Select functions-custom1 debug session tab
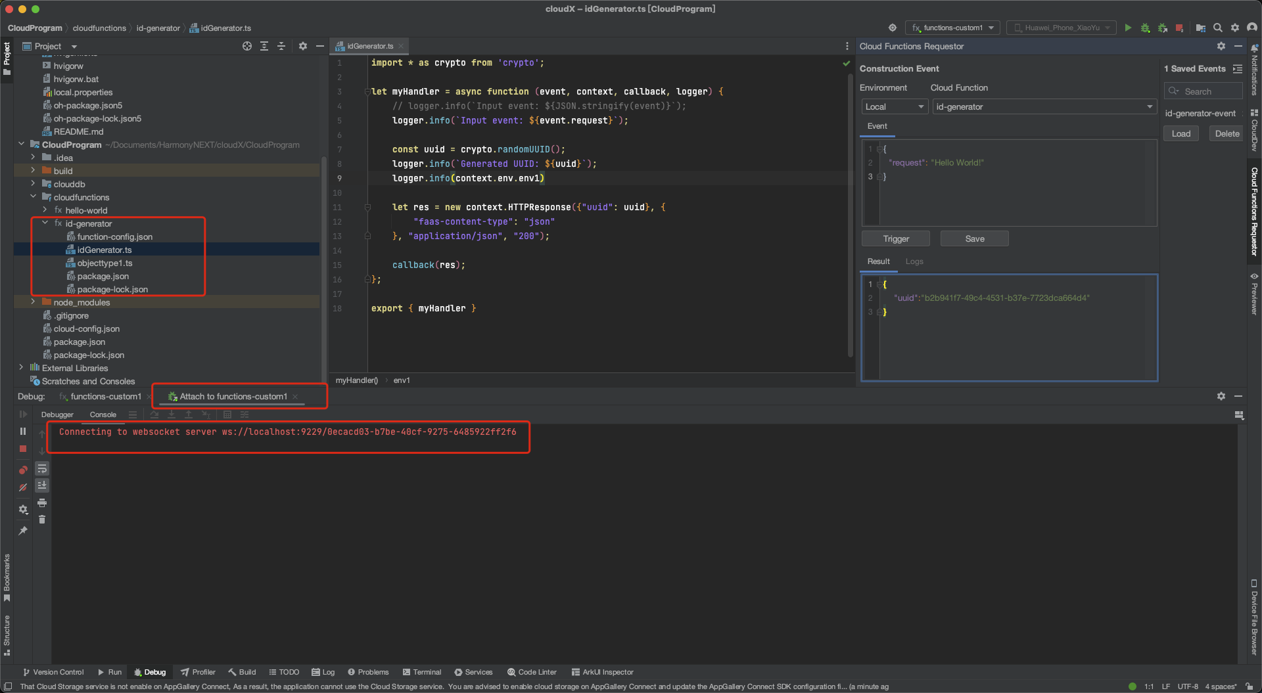1262x693 pixels. pyautogui.click(x=106, y=397)
